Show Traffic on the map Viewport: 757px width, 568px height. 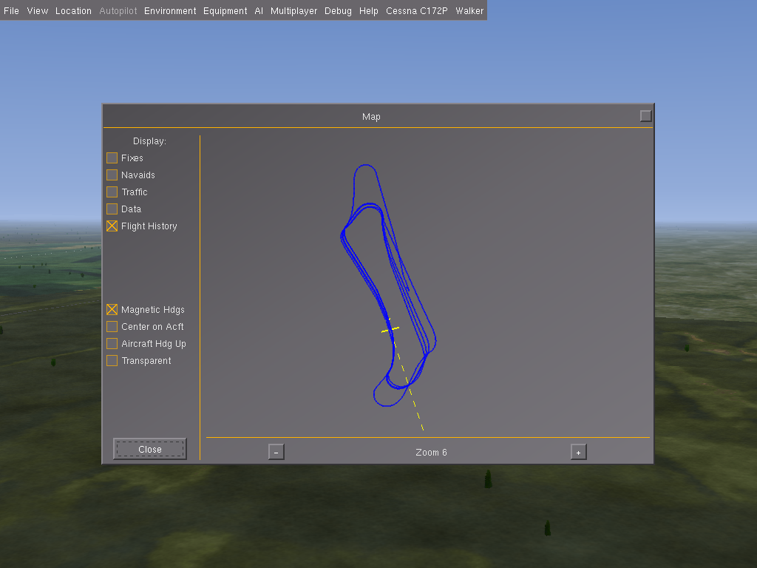point(112,192)
